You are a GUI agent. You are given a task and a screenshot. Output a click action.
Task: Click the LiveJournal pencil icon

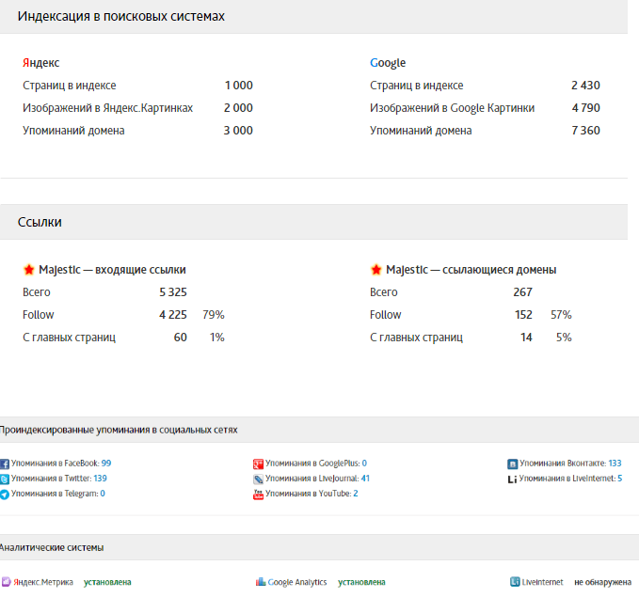[x=259, y=479]
